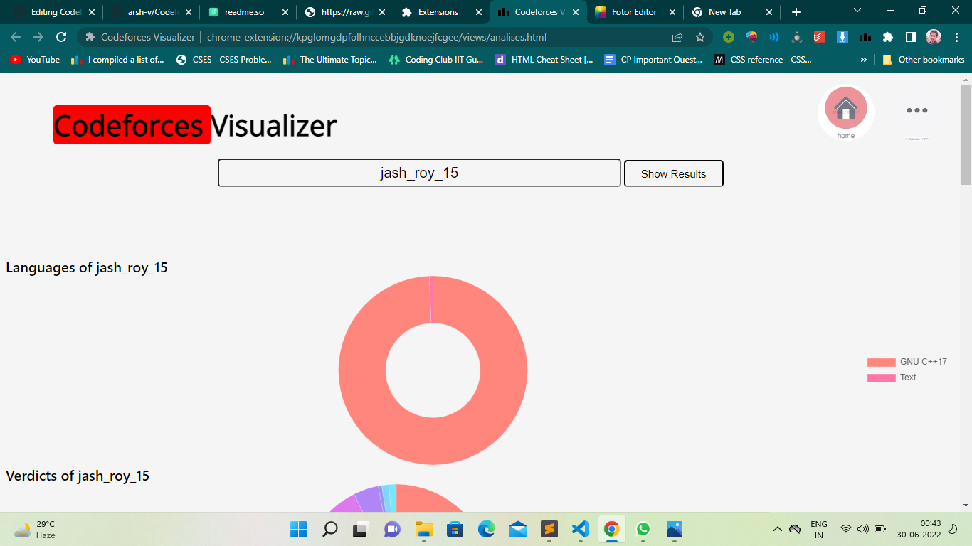
Task: Open the three-dots menu beside home icon
Action: pyautogui.click(x=916, y=109)
